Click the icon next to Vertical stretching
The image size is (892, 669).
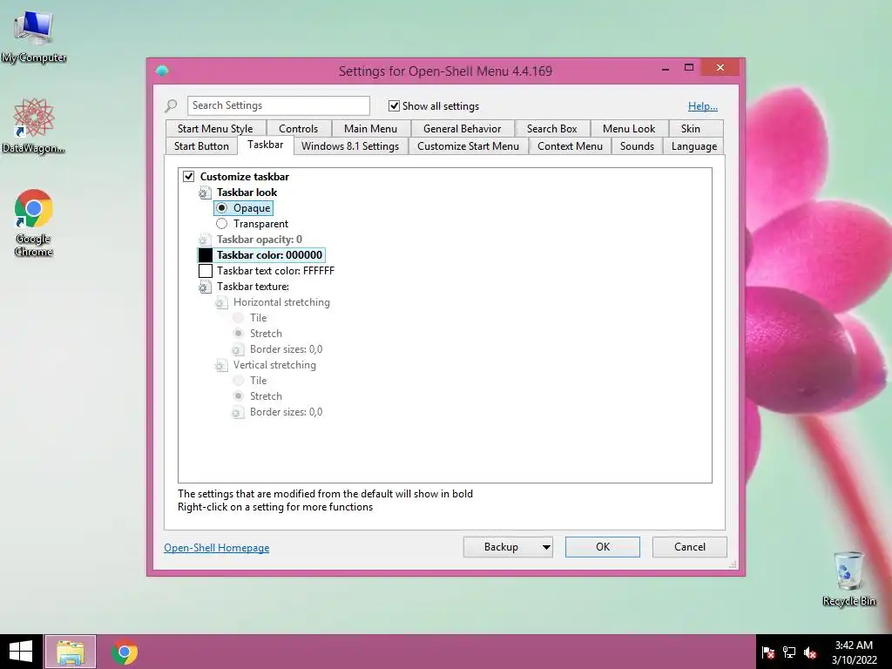click(221, 365)
